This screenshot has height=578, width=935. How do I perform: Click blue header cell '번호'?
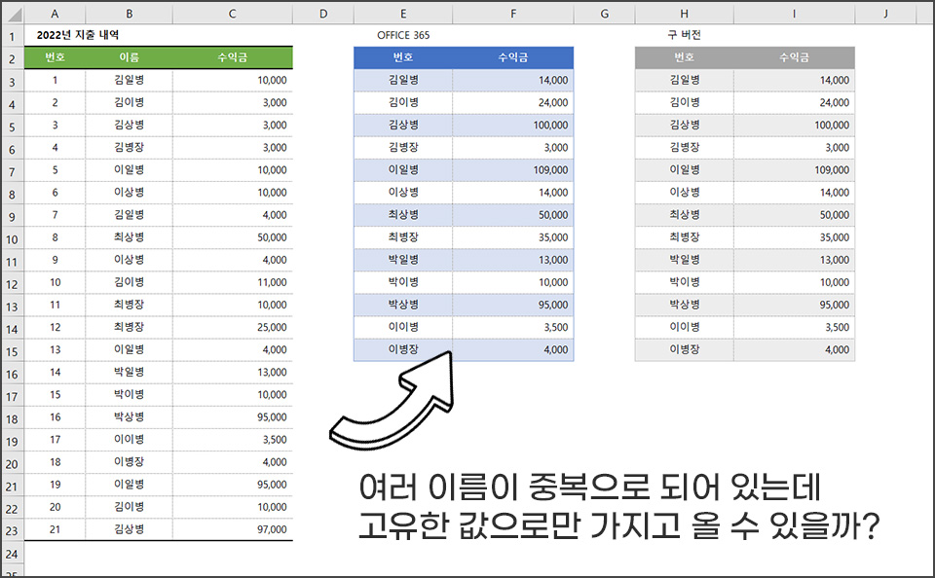403,57
